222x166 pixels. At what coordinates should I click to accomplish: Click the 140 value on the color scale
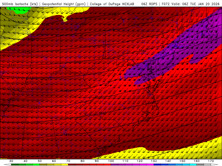click(x=168, y=161)
